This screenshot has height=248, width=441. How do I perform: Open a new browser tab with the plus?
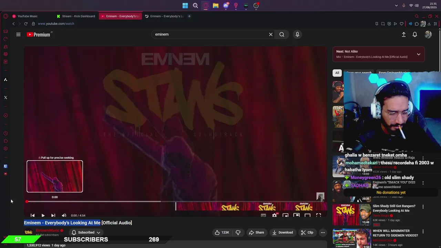coord(189,16)
